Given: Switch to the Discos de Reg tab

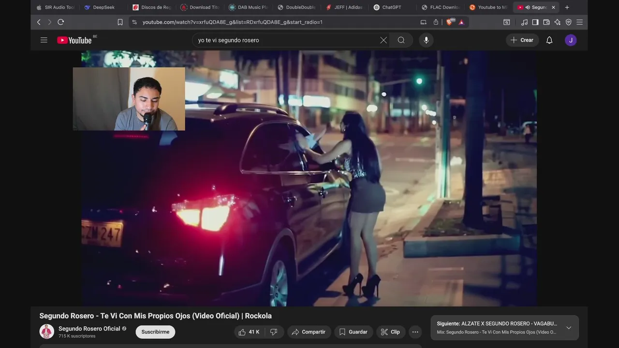Looking at the screenshot, I should (x=152, y=7).
